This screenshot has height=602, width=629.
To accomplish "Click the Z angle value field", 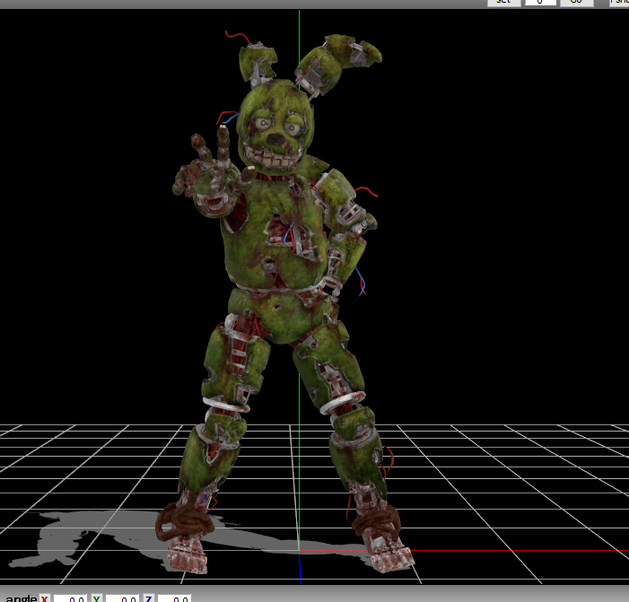I will 174,598.
